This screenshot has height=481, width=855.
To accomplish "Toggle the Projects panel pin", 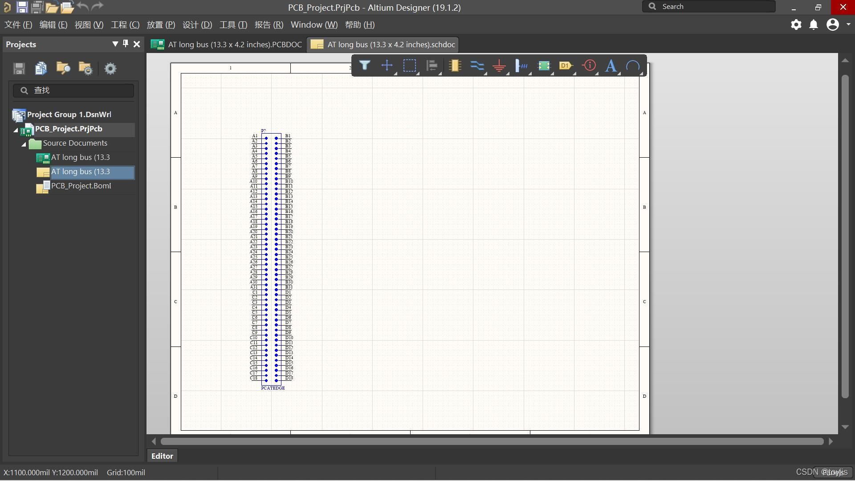I will (126, 44).
